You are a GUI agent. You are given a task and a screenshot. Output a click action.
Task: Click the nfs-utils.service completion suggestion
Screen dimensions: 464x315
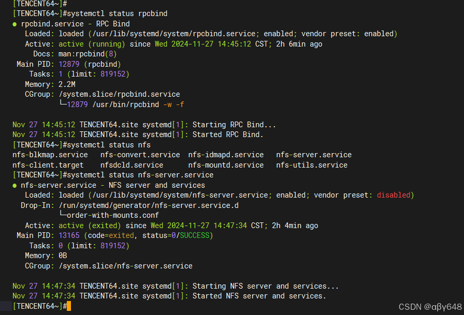pyautogui.click(x=312, y=165)
